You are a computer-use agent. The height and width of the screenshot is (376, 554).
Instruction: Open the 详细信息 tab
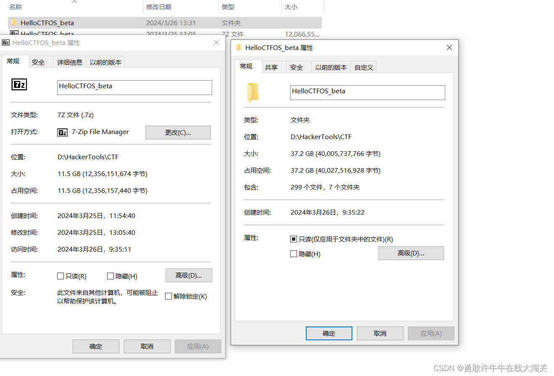tap(70, 62)
